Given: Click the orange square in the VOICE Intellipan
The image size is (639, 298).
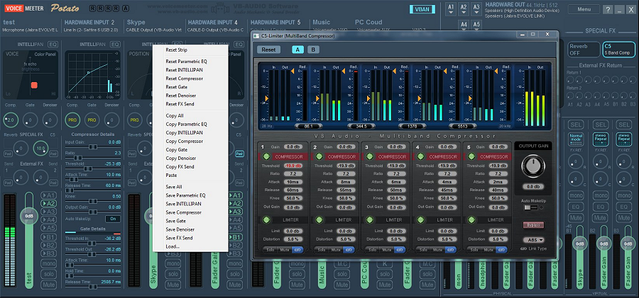Looking at the screenshot, I should pyautogui.click(x=34, y=85).
